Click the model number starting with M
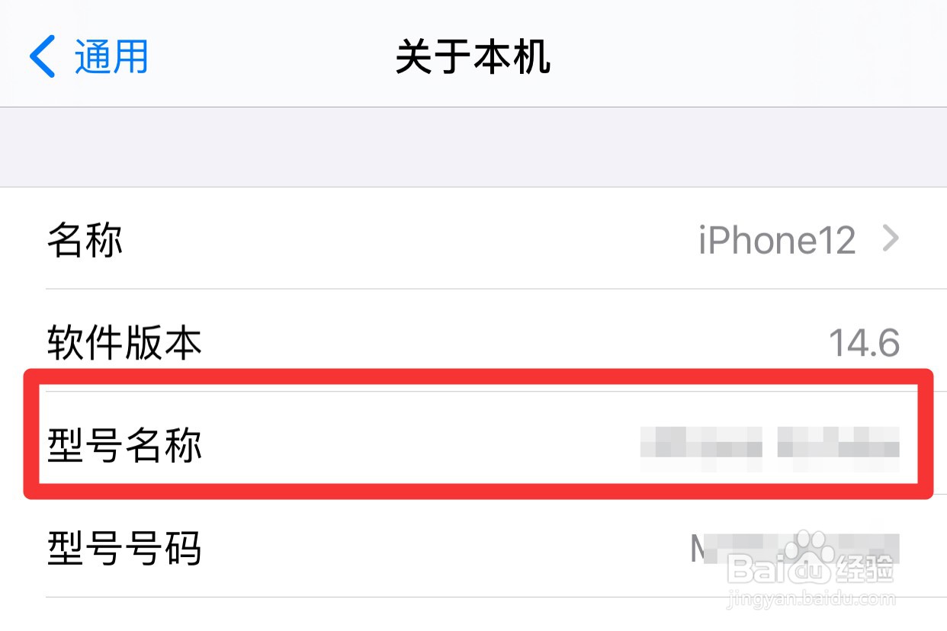Viewport: 947px width, 631px height. pyautogui.click(x=795, y=548)
